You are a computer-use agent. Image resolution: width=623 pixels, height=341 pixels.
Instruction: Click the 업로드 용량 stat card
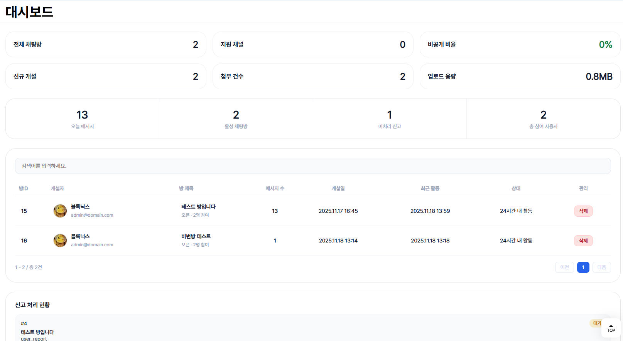point(520,77)
